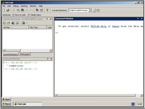
Task: Click file list horizontal scrollbar thumb
Action: [13, 50]
